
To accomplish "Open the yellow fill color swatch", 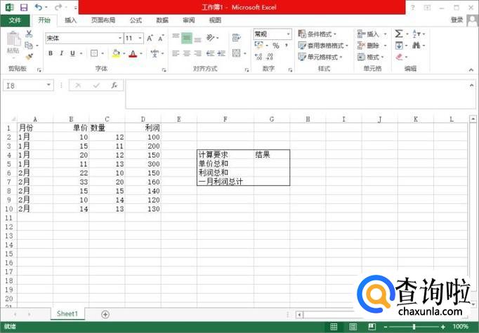I will pyautogui.click(x=117, y=54).
